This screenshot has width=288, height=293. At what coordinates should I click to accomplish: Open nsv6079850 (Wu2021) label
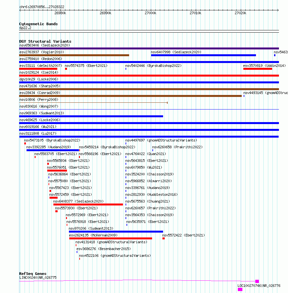pos(144,167)
